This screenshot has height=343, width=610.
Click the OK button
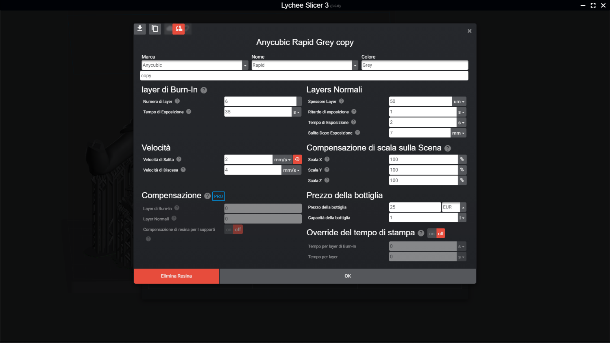(348, 276)
